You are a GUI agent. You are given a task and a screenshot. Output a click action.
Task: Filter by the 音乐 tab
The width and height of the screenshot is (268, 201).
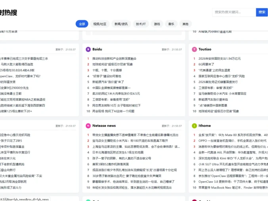(x=171, y=24)
